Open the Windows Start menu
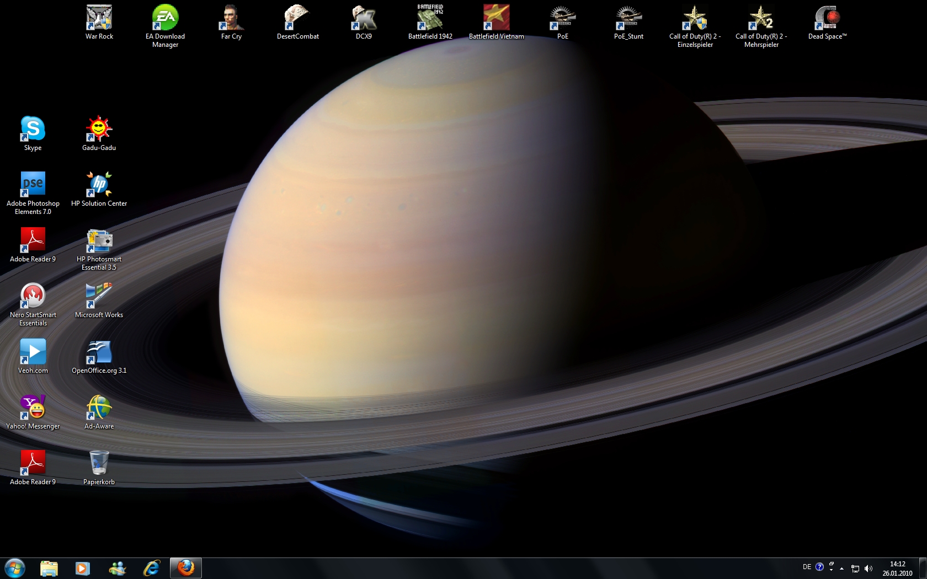This screenshot has height=579, width=927. tap(15, 567)
